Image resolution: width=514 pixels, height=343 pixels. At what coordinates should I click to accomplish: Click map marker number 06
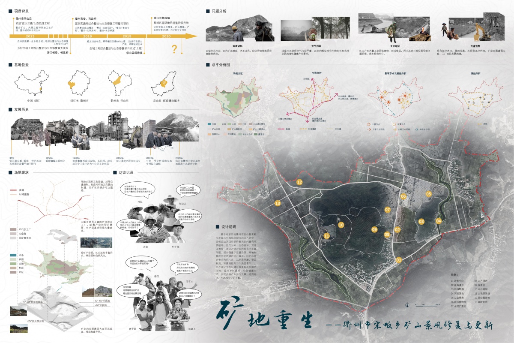click(403, 196)
